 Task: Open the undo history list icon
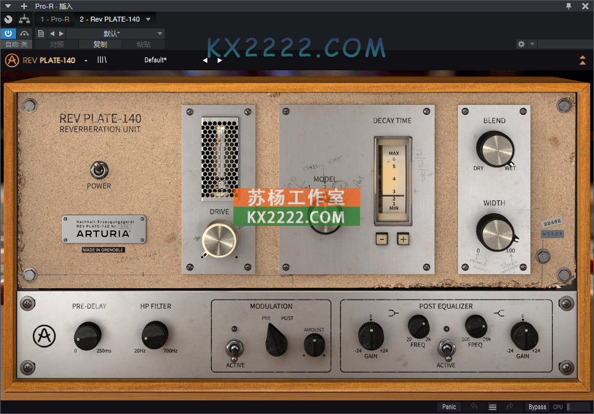[493, 407]
